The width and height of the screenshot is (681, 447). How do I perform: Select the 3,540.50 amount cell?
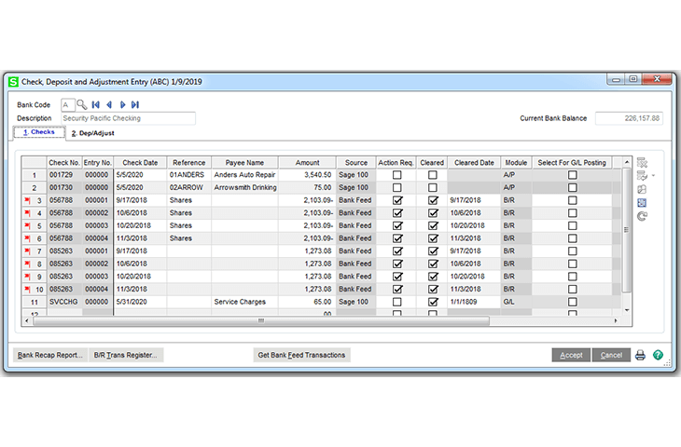point(307,175)
